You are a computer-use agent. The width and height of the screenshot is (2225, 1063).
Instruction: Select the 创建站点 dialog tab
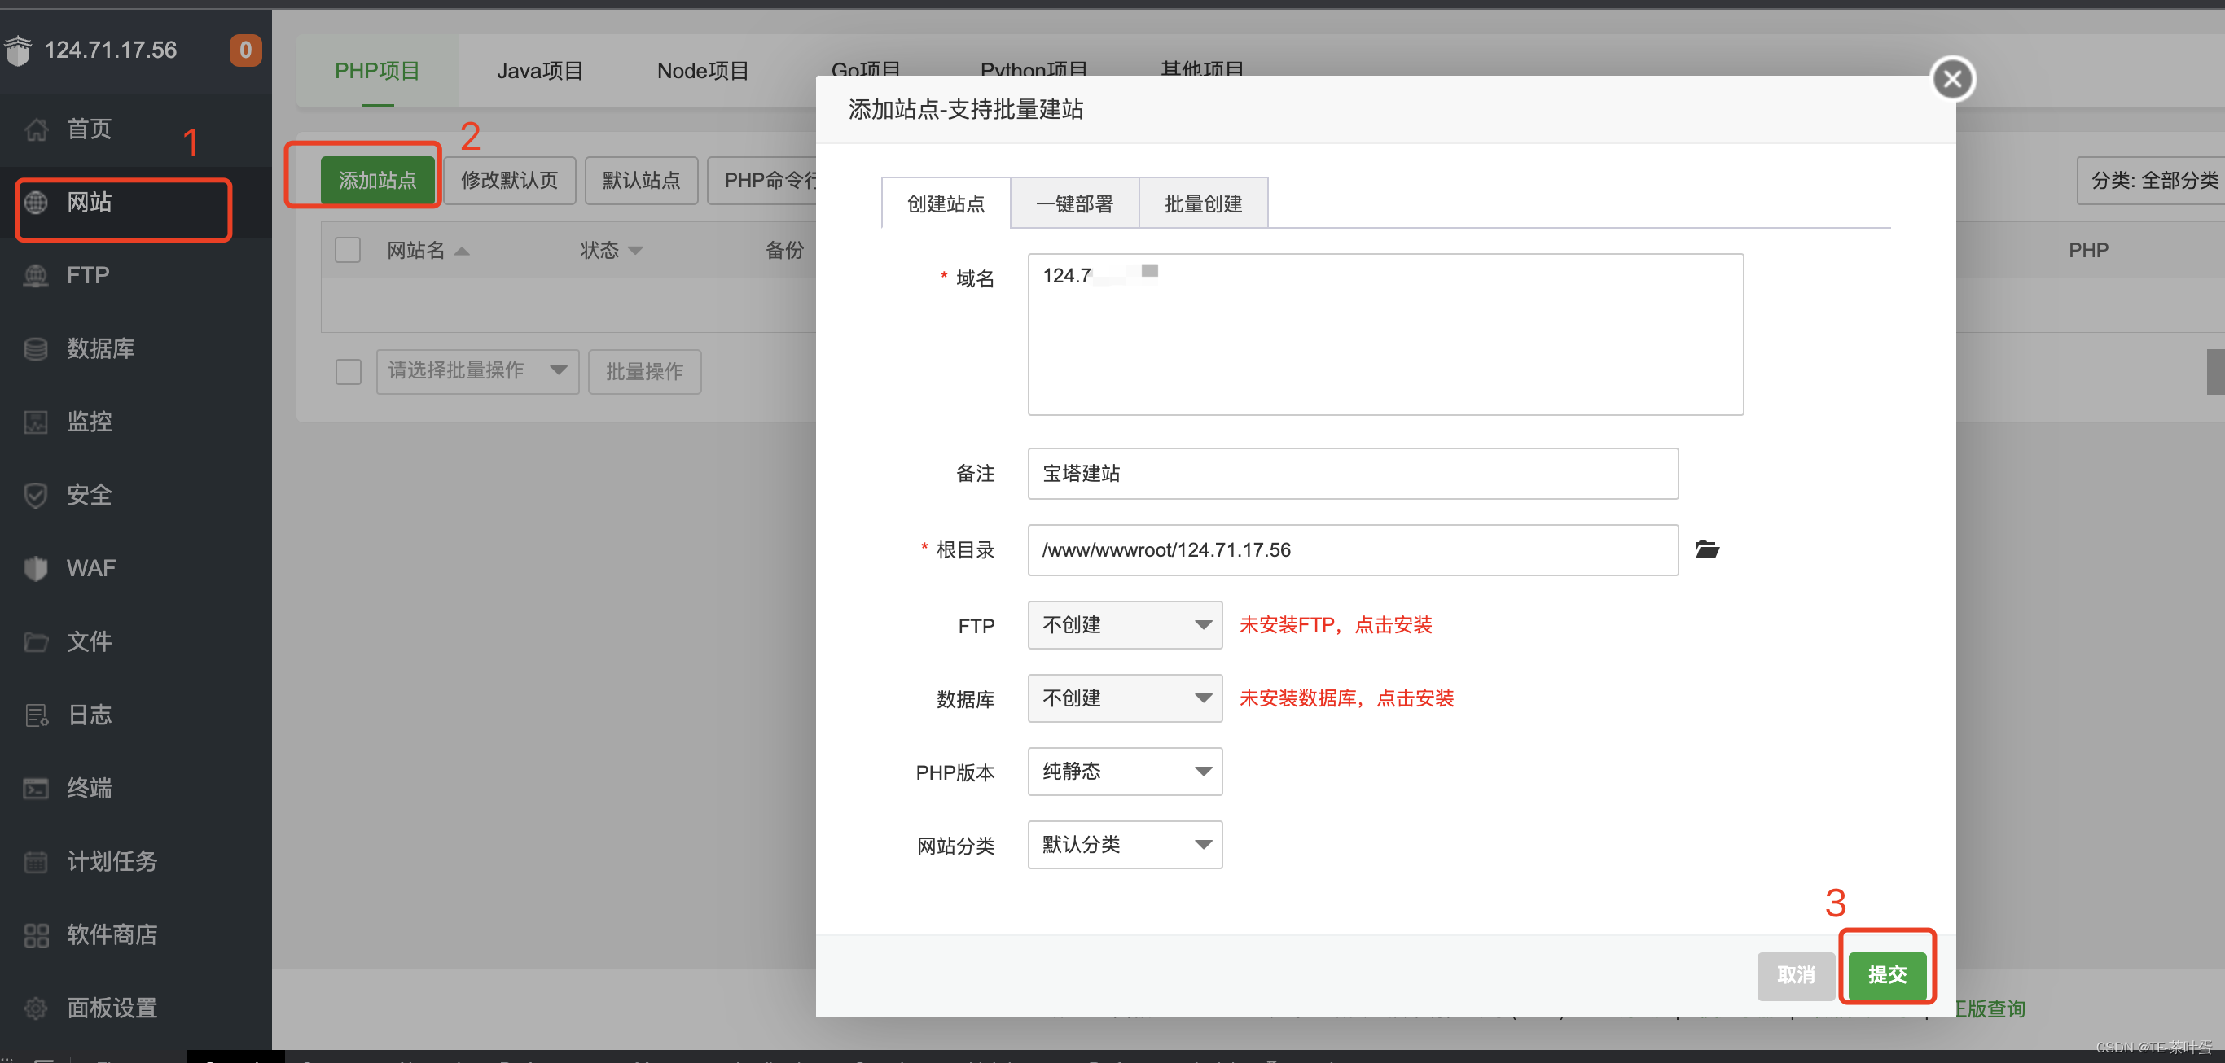click(x=946, y=203)
